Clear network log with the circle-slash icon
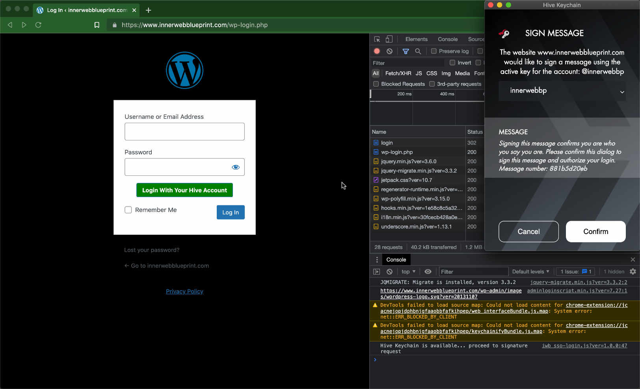640x389 pixels. (x=389, y=51)
